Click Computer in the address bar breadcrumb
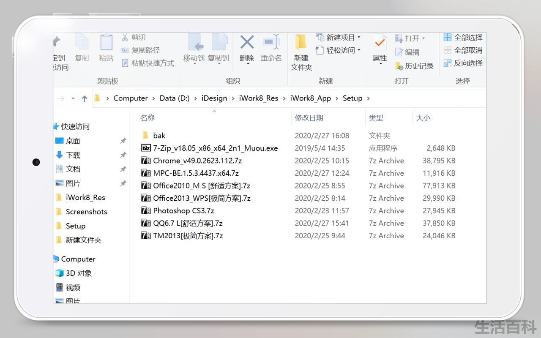The image size is (541, 338). 131,98
